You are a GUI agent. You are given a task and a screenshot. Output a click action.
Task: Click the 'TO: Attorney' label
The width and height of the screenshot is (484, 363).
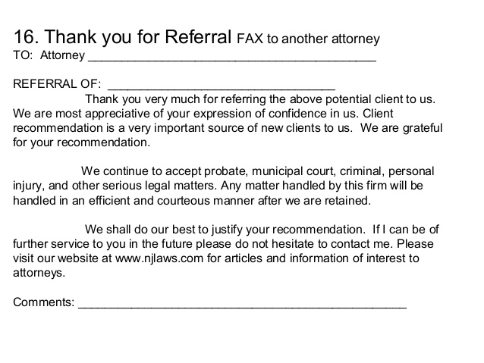49,55
